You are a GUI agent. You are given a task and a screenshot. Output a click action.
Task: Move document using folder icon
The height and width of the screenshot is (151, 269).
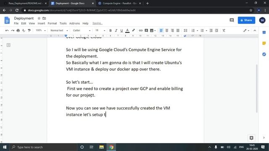44,18
